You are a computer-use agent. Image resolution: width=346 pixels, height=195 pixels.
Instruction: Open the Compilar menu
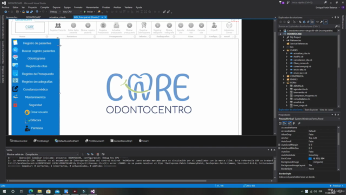44,7
